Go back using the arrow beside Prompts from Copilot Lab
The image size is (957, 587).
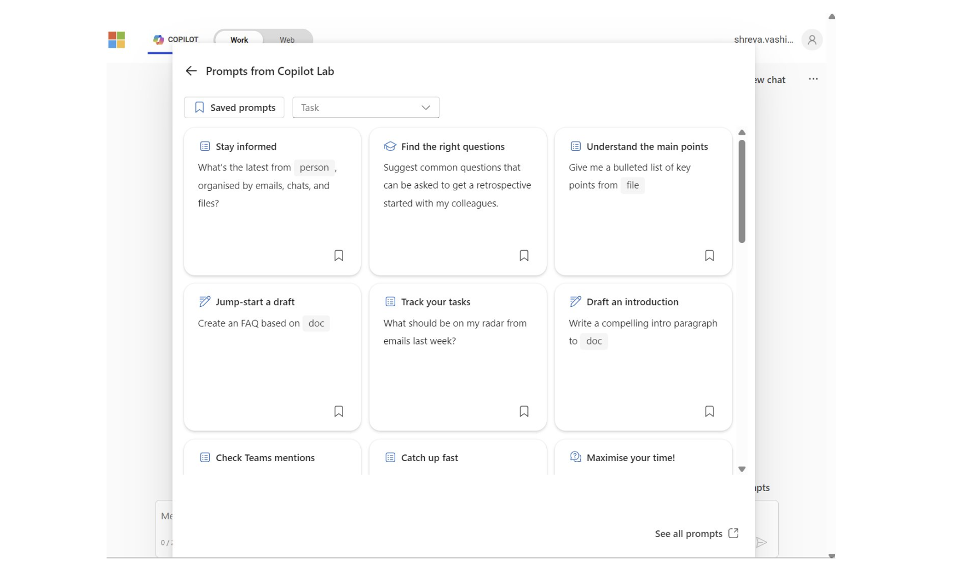191,71
